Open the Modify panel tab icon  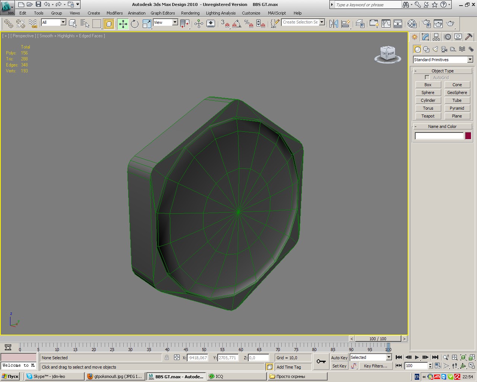[x=426, y=37]
